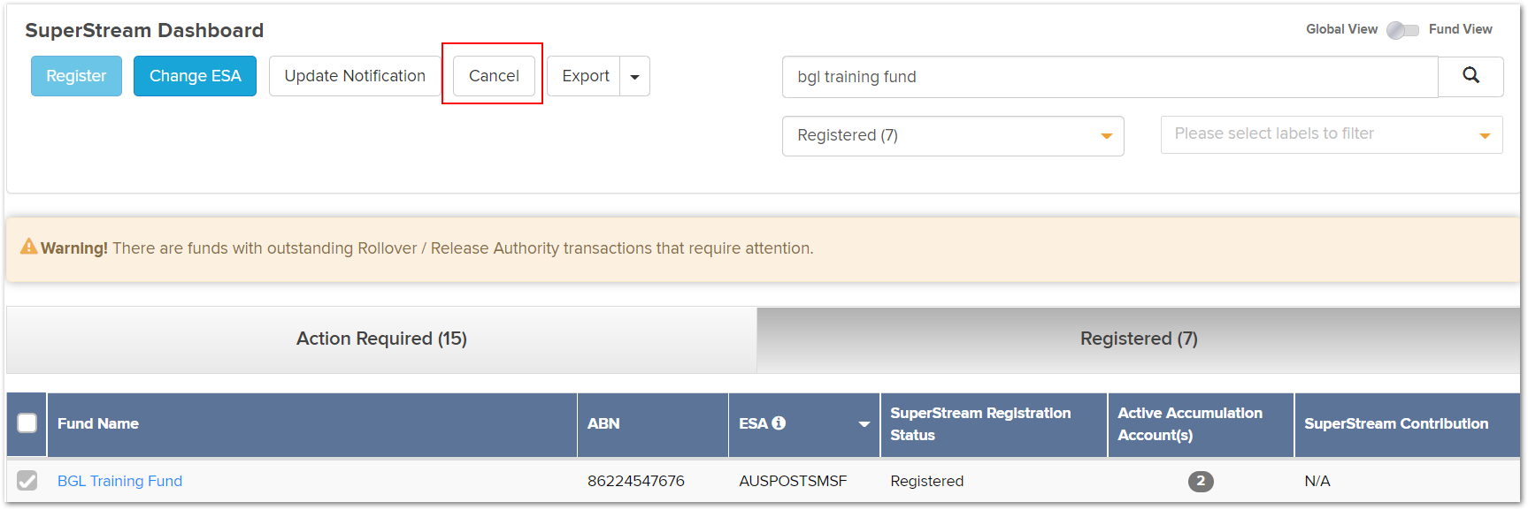Image resolution: width=1528 pixels, height=510 pixels.
Task: Click the Change ESA button
Action: point(195,76)
